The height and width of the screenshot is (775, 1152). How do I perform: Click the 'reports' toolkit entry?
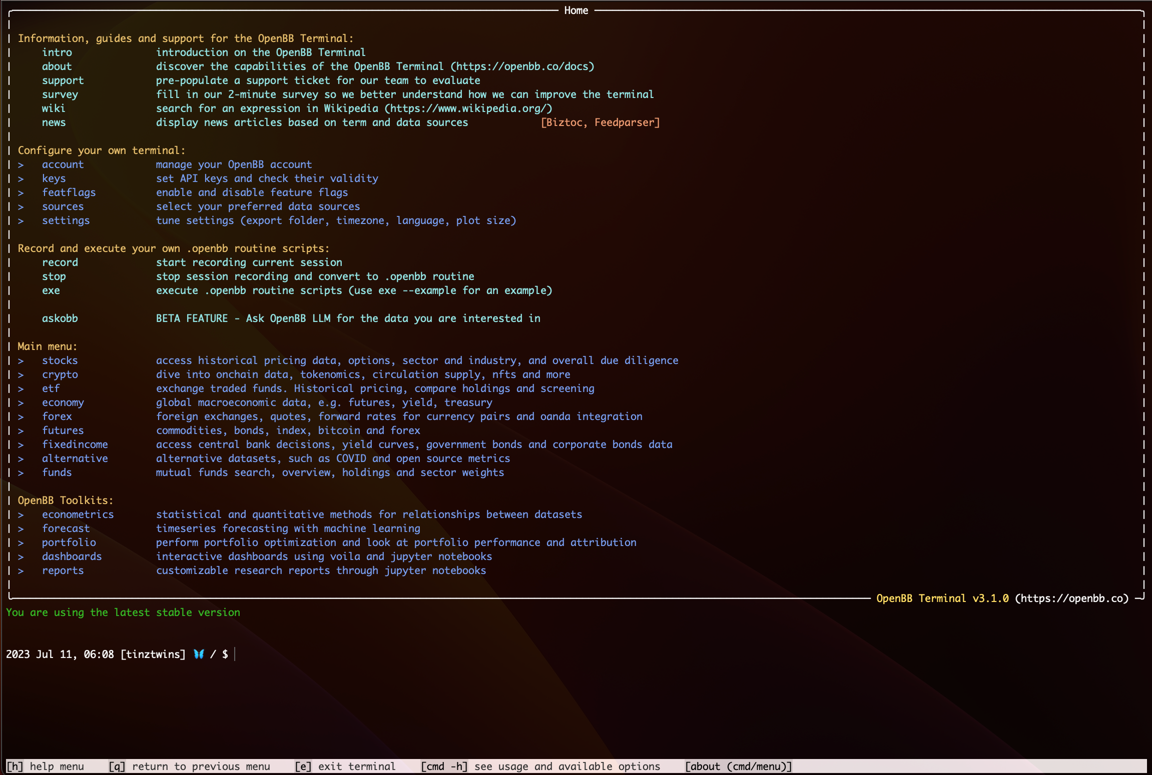coord(63,570)
